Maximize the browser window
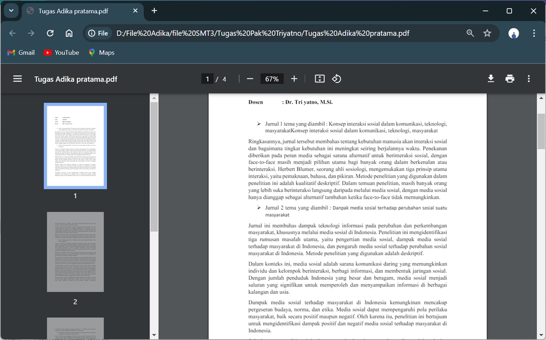 (509, 11)
